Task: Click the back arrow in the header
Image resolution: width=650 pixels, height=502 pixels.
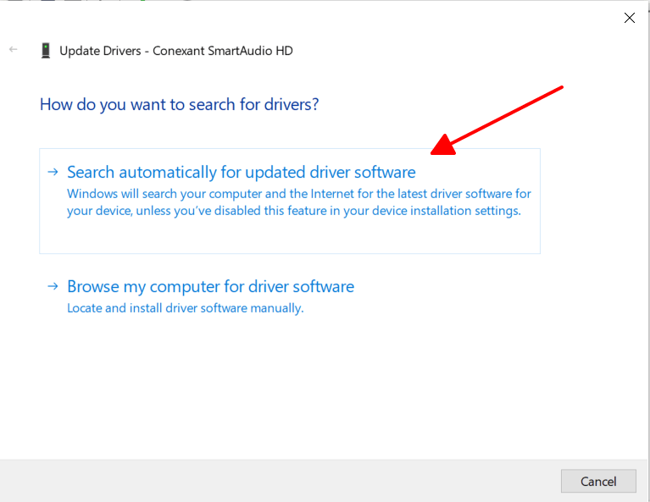Action: [14, 50]
